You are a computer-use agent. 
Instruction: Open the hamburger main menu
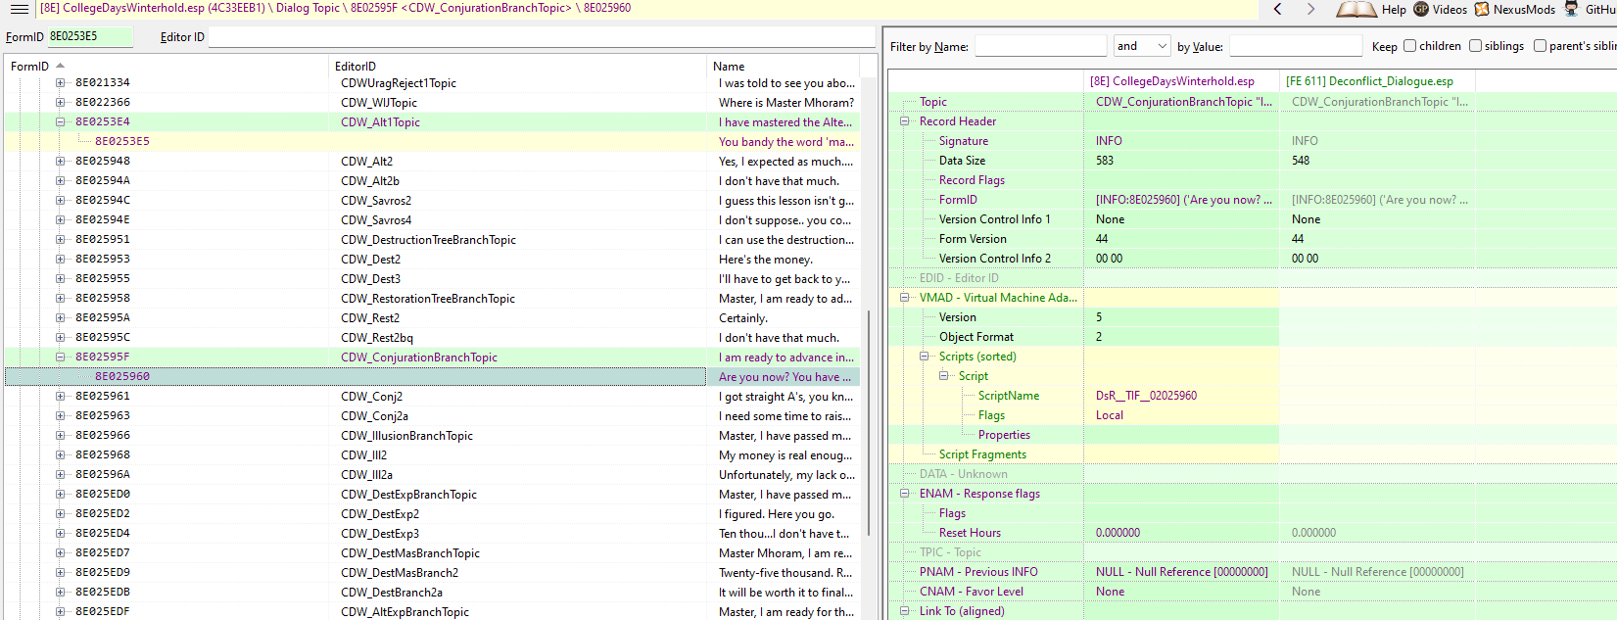[19, 9]
